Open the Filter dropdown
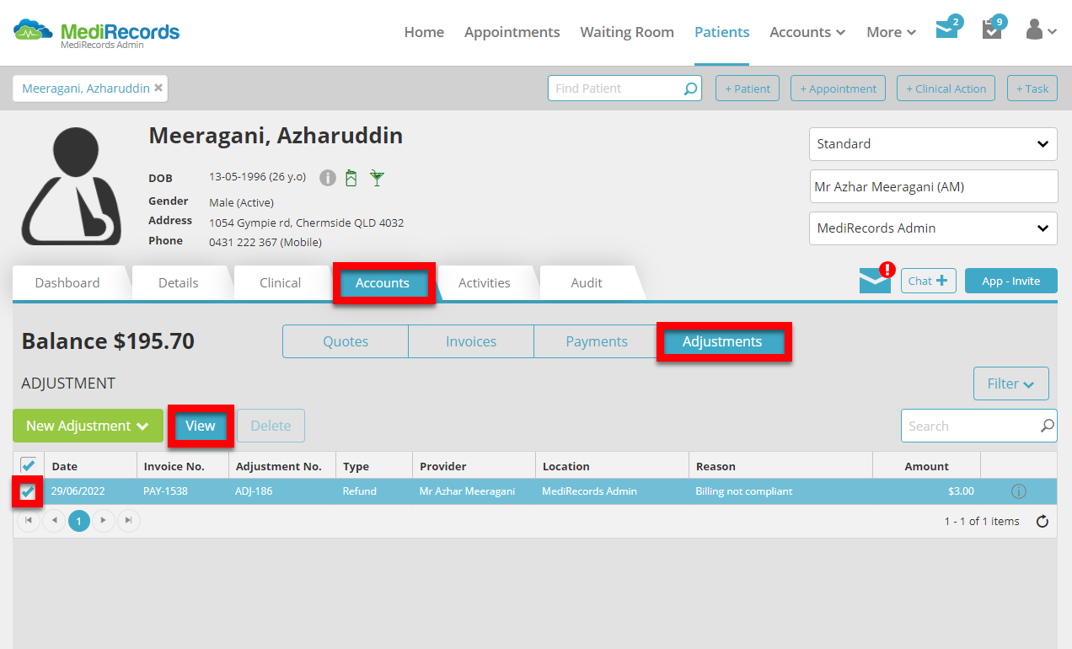Image resolution: width=1072 pixels, height=649 pixels. click(x=1011, y=383)
